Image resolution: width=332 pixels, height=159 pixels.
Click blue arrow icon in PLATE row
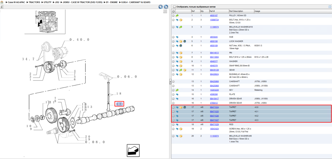tap(177, 94)
